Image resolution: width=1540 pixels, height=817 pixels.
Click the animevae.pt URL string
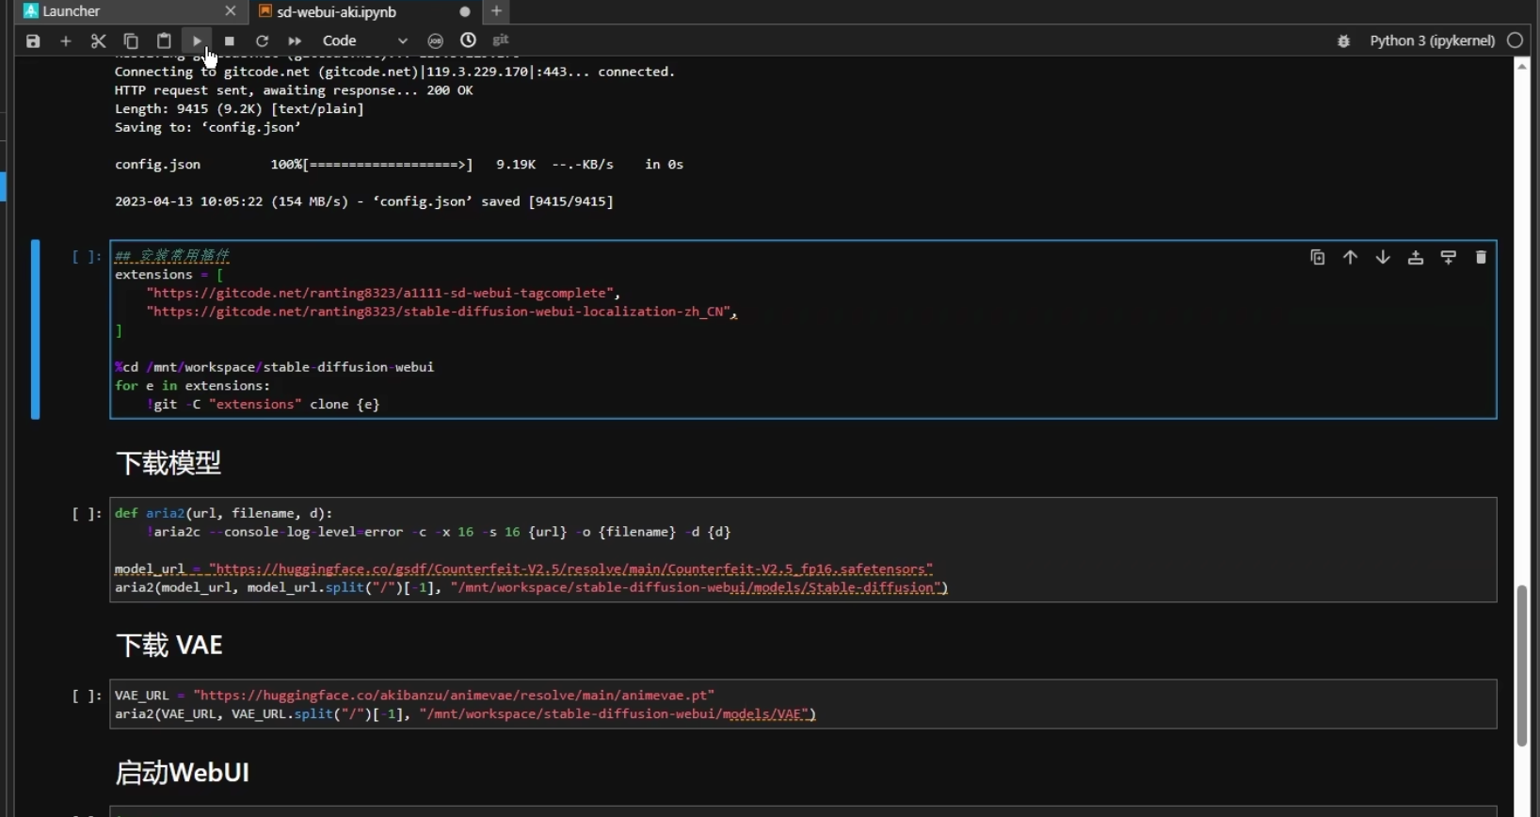[454, 696]
